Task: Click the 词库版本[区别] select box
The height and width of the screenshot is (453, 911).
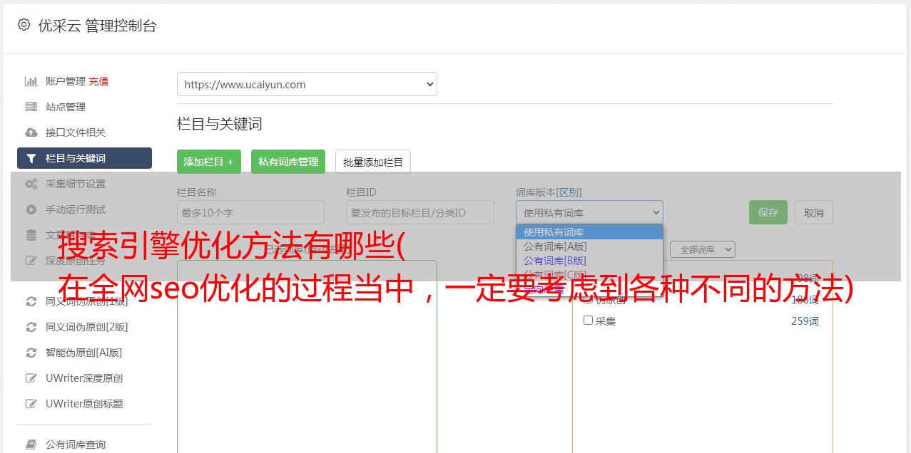Action: tap(589, 212)
